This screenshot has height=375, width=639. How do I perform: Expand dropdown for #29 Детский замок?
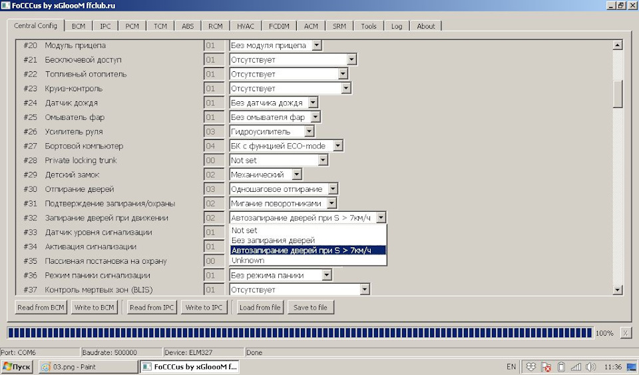coord(297,175)
